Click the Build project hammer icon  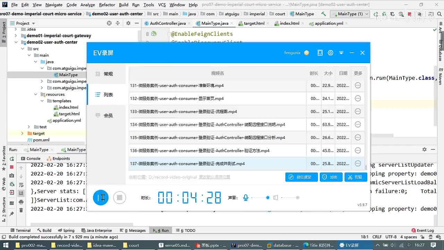click(323, 14)
